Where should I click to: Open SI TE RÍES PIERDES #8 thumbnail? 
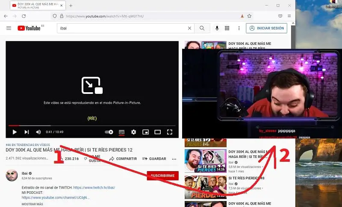click(206, 187)
